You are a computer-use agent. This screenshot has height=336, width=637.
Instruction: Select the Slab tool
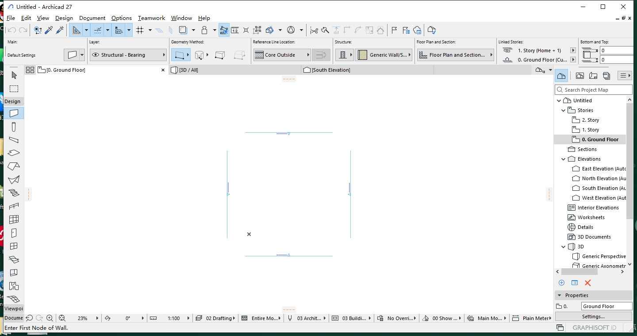coord(14,153)
